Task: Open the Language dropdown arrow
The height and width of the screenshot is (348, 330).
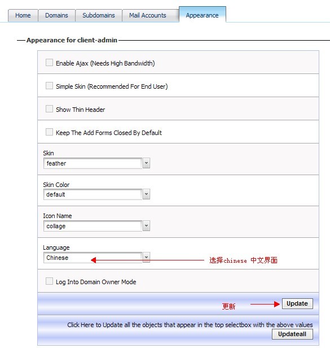Action: 146,258
